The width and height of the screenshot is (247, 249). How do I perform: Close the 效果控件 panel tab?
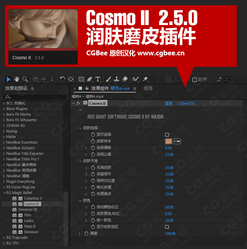click(74, 89)
